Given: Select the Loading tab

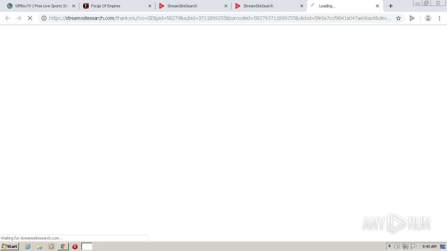Looking at the screenshot, I should coord(345,6).
